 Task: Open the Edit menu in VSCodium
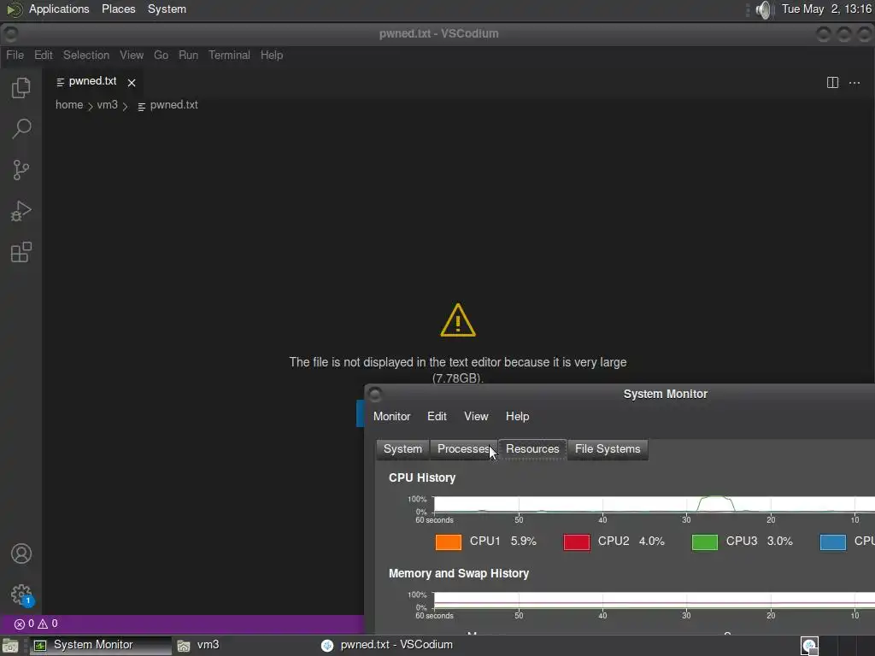point(43,56)
